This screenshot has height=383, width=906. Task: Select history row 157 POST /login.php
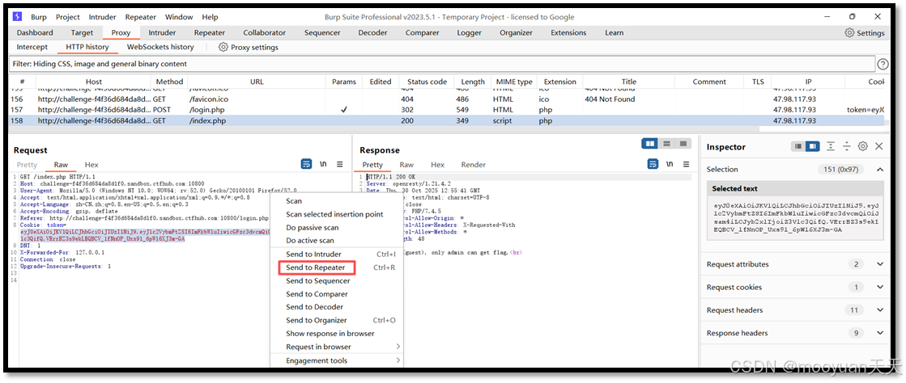point(447,110)
